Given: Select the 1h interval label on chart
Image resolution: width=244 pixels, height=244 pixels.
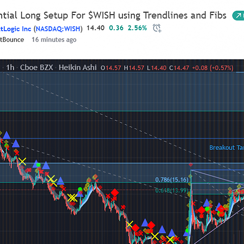Looking at the screenshot, I should click(10, 67).
